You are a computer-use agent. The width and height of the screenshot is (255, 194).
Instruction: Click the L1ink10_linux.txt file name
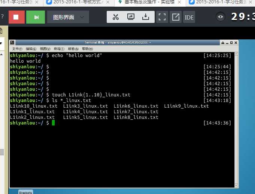coord(33,106)
